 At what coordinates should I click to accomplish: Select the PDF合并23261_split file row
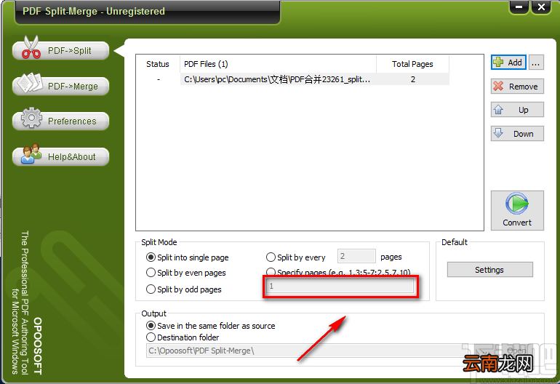[x=292, y=79]
